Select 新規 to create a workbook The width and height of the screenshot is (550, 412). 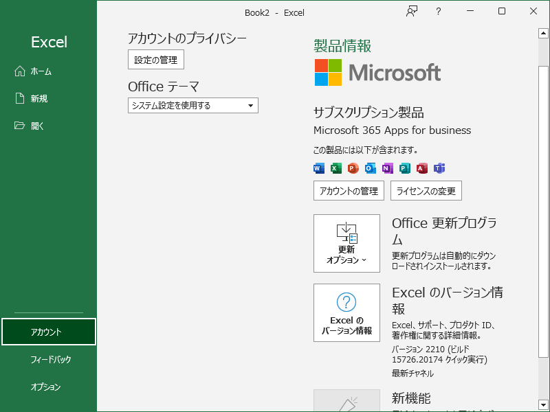(x=48, y=98)
